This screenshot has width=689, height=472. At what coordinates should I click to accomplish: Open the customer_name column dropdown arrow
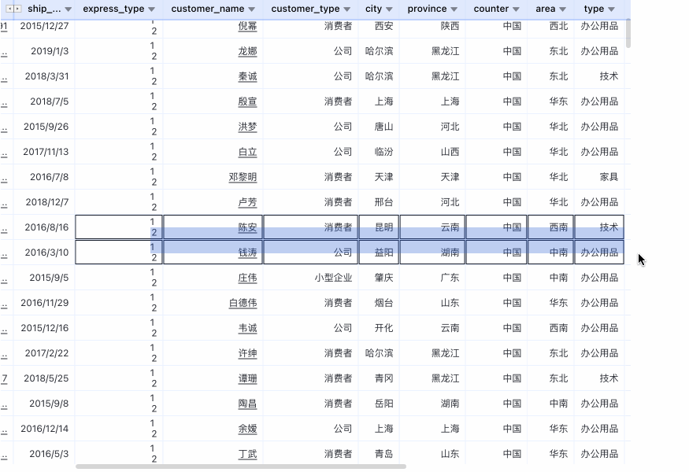pyautogui.click(x=251, y=9)
